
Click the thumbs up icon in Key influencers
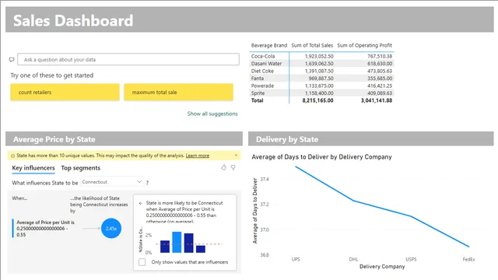223,167
